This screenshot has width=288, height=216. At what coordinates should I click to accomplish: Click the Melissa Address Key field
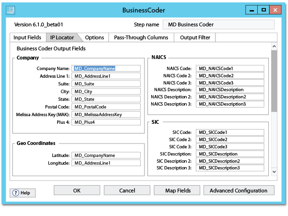tap(106, 115)
